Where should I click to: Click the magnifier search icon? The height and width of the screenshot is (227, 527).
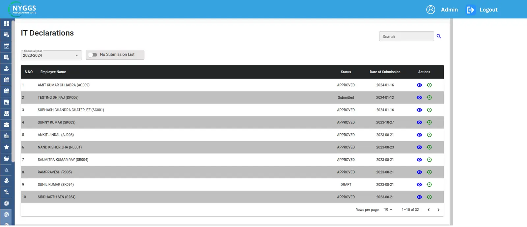pyautogui.click(x=439, y=36)
